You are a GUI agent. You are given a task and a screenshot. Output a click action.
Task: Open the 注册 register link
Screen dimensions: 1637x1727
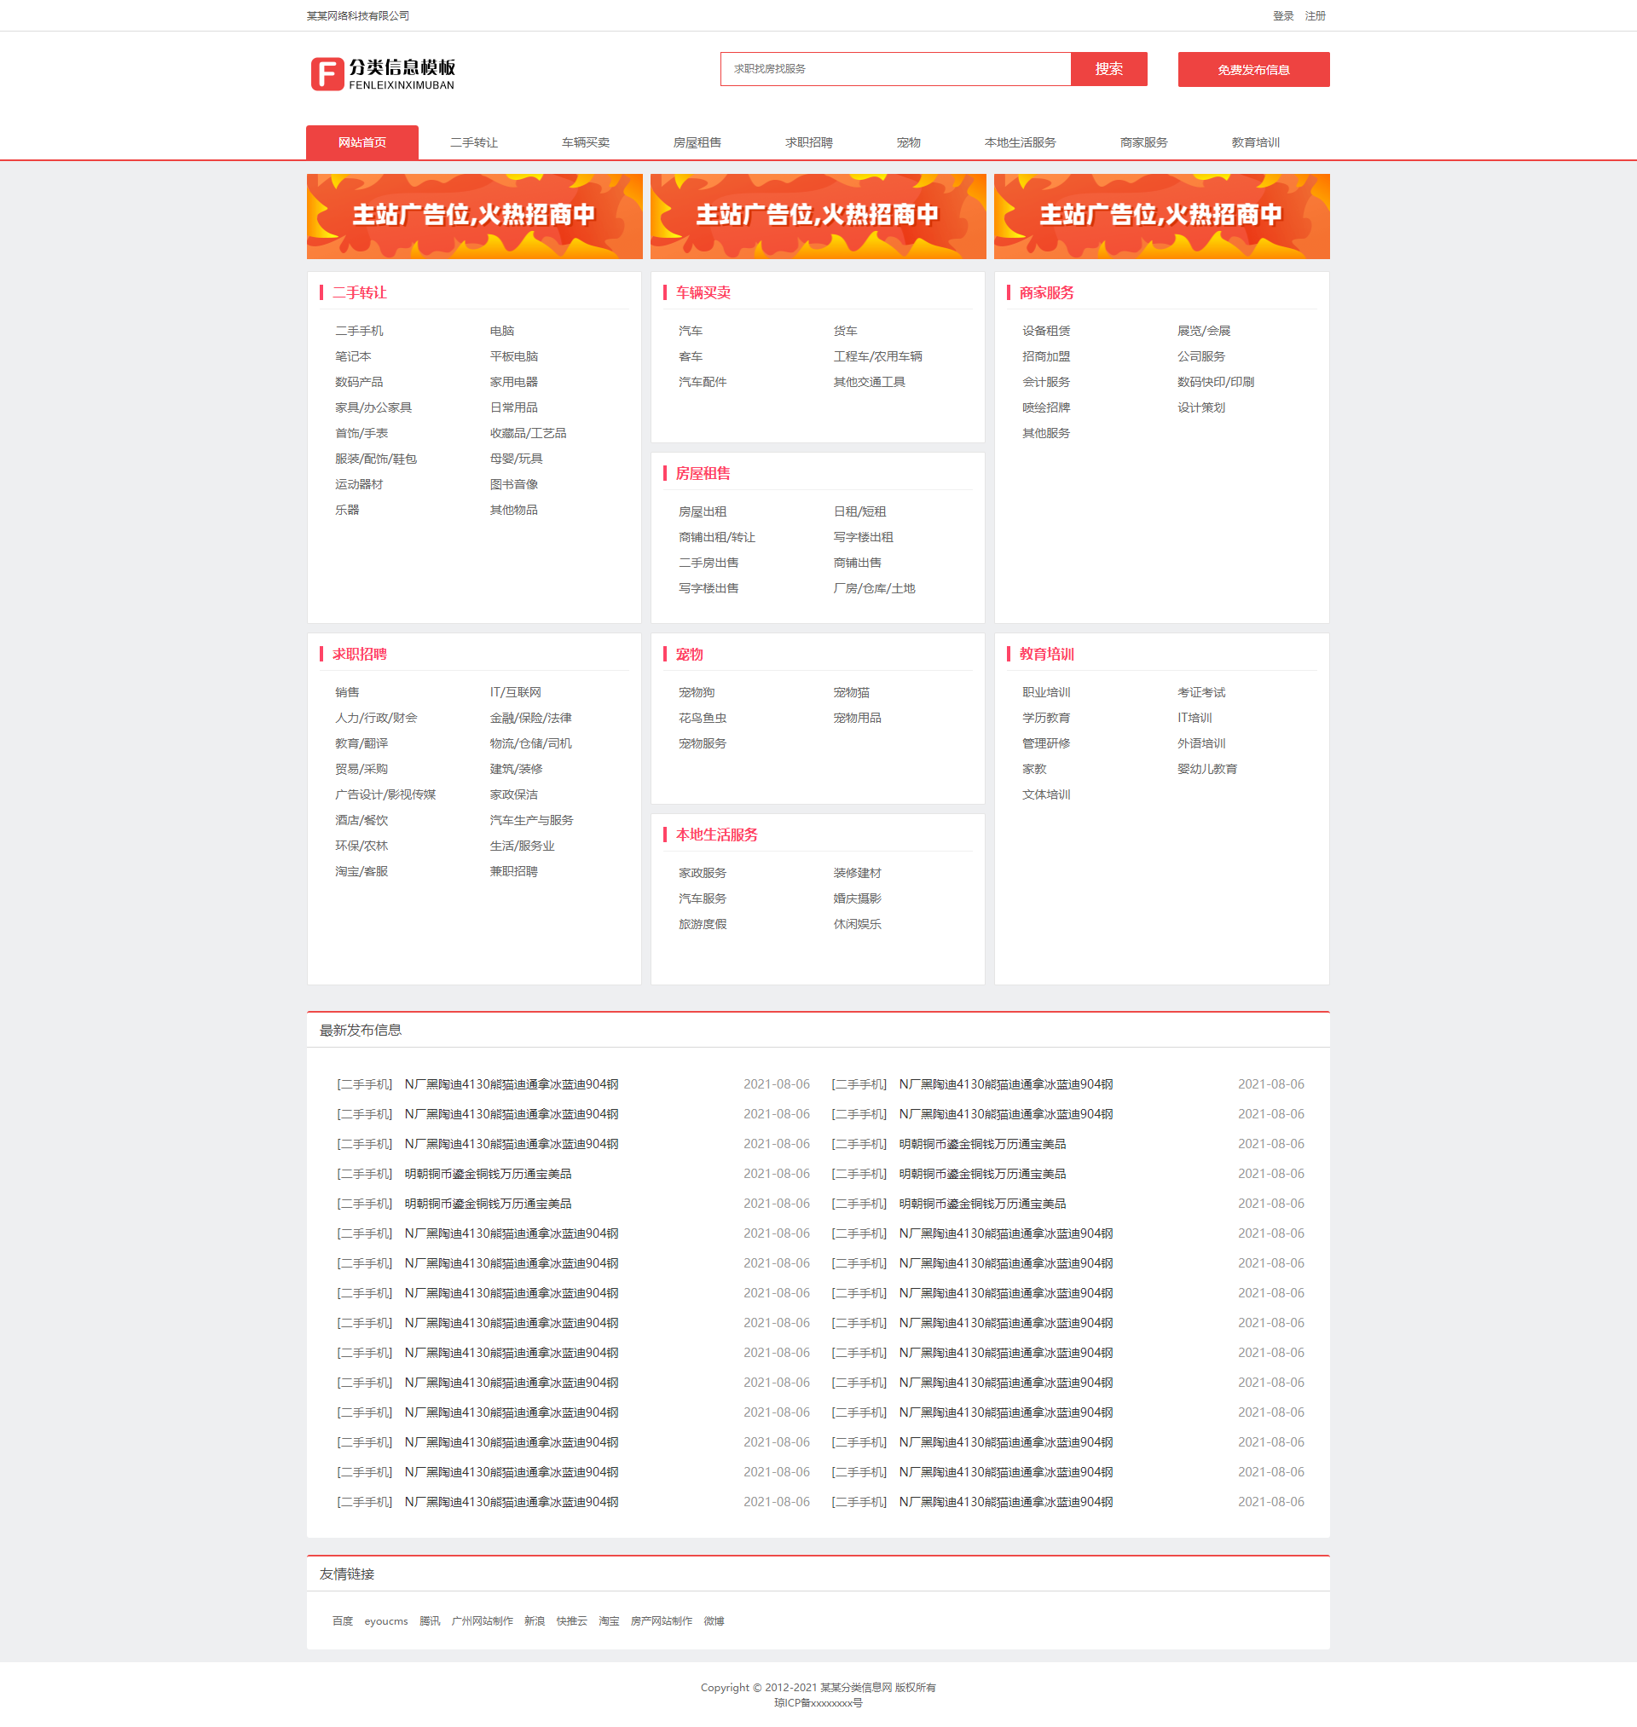click(x=1315, y=15)
